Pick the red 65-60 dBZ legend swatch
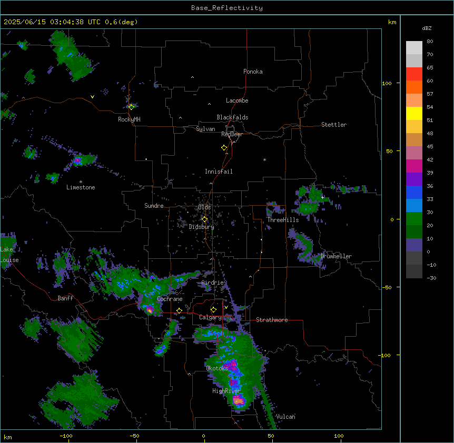This screenshot has height=443, width=454. pyautogui.click(x=414, y=74)
